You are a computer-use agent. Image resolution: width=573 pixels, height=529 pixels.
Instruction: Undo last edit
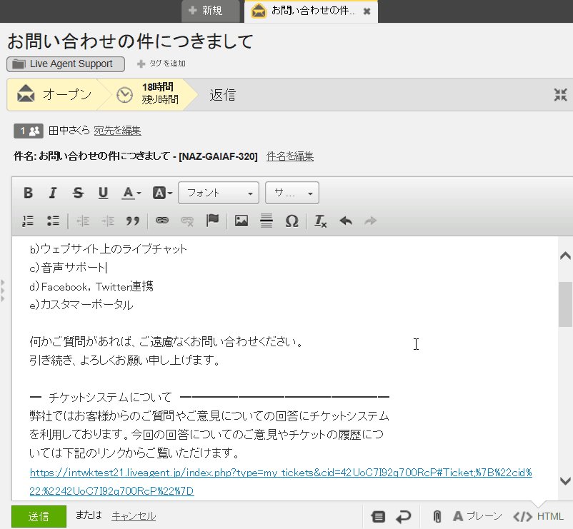(x=346, y=221)
